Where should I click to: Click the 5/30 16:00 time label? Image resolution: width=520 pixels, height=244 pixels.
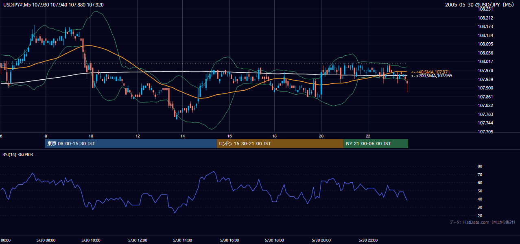point(229,240)
